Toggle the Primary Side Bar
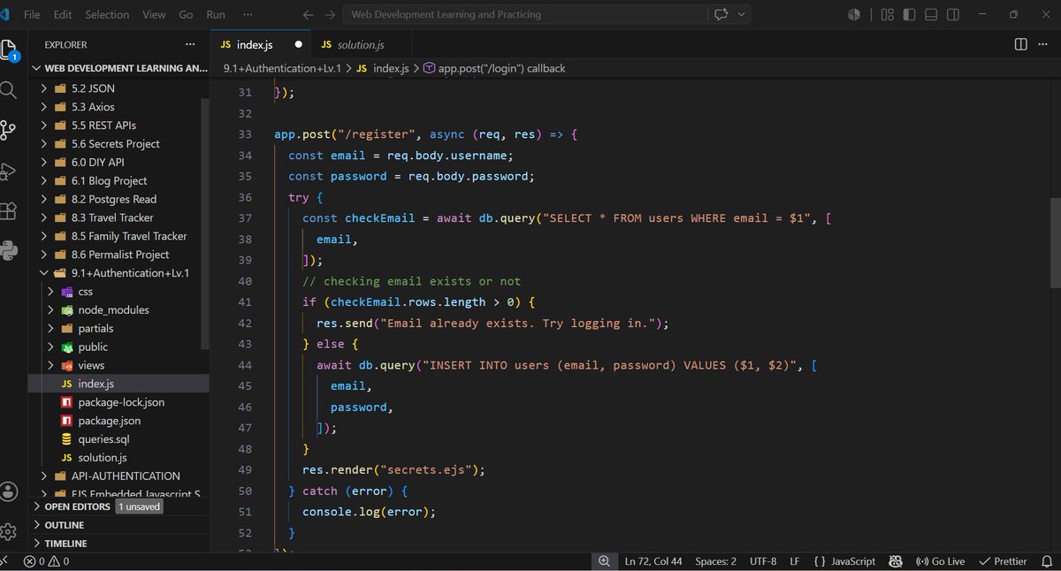Screen dimensions: 1061x571 click(x=908, y=14)
